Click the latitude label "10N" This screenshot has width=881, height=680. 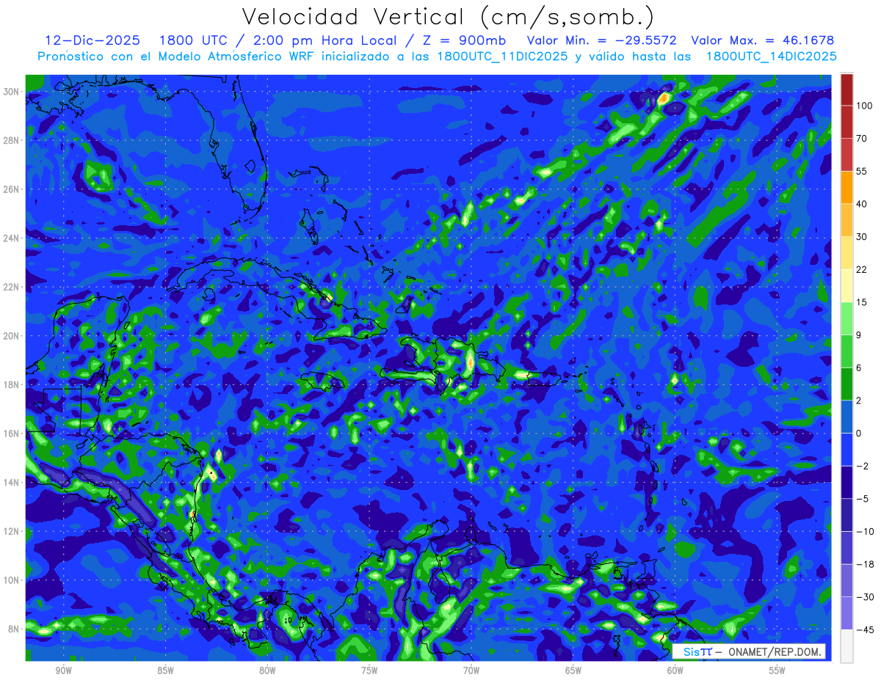(12, 580)
